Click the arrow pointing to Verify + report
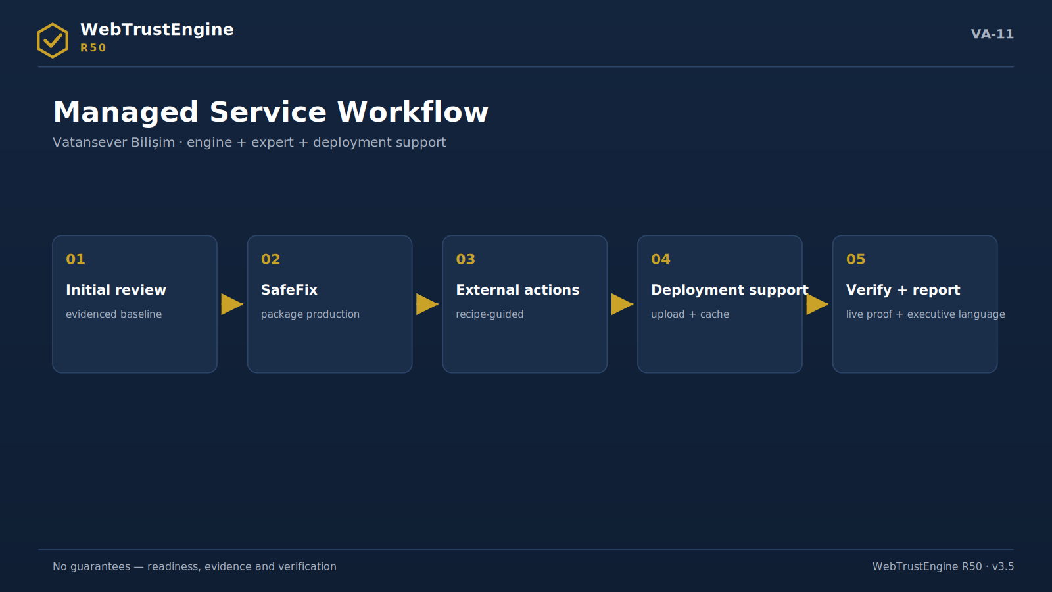 point(817,304)
